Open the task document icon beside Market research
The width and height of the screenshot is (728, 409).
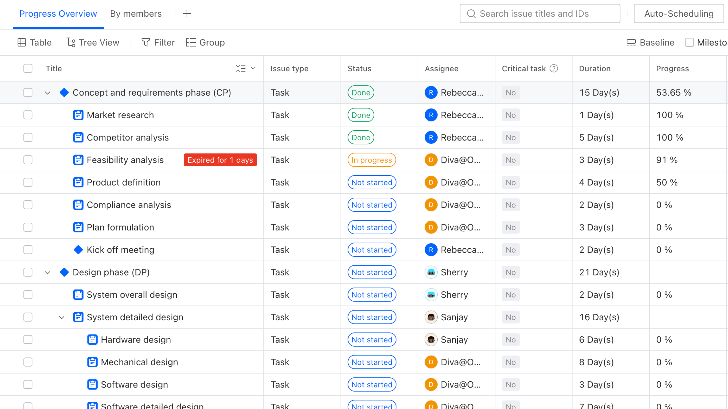point(78,115)
